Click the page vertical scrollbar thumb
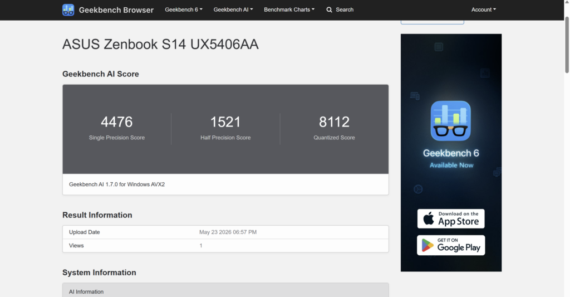 (567, 45)
